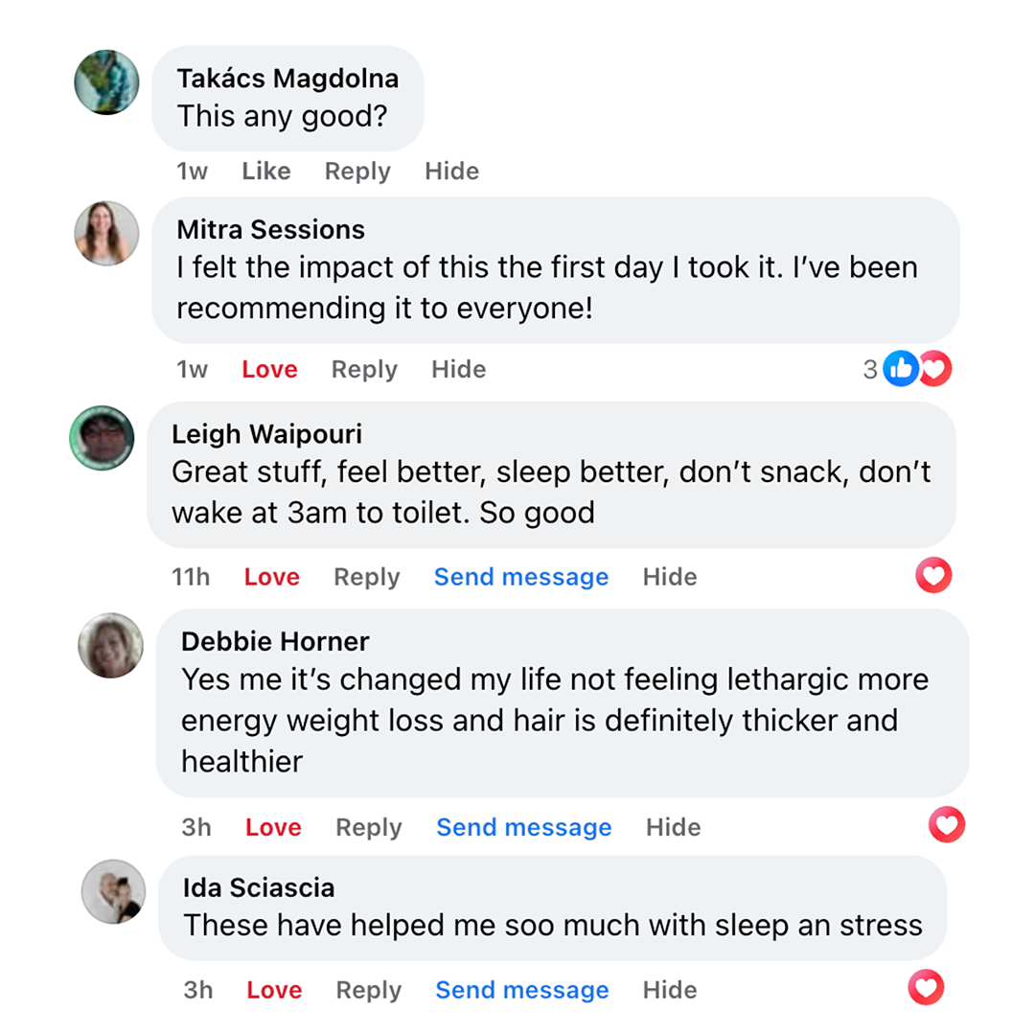Click the reaction count 3 on Mitra's comment

point(869,370)
